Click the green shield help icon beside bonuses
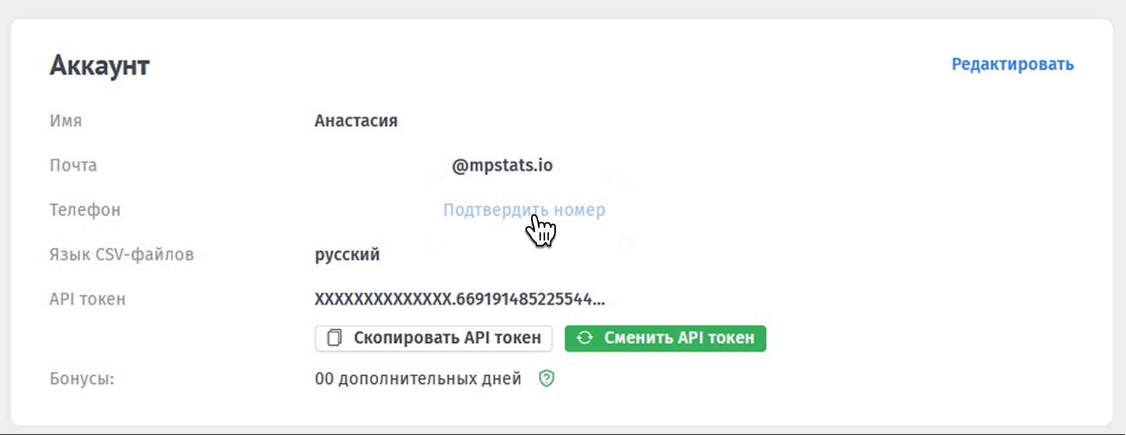This screenshot has height=435, width=1126. [547, 378]
